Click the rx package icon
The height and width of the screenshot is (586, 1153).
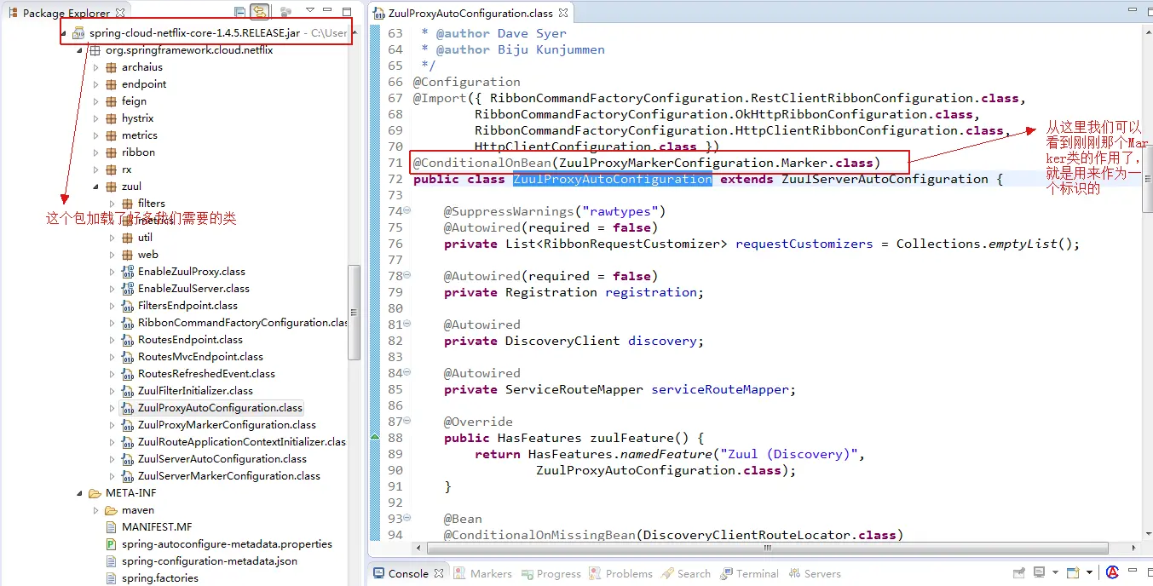[111, 169]
